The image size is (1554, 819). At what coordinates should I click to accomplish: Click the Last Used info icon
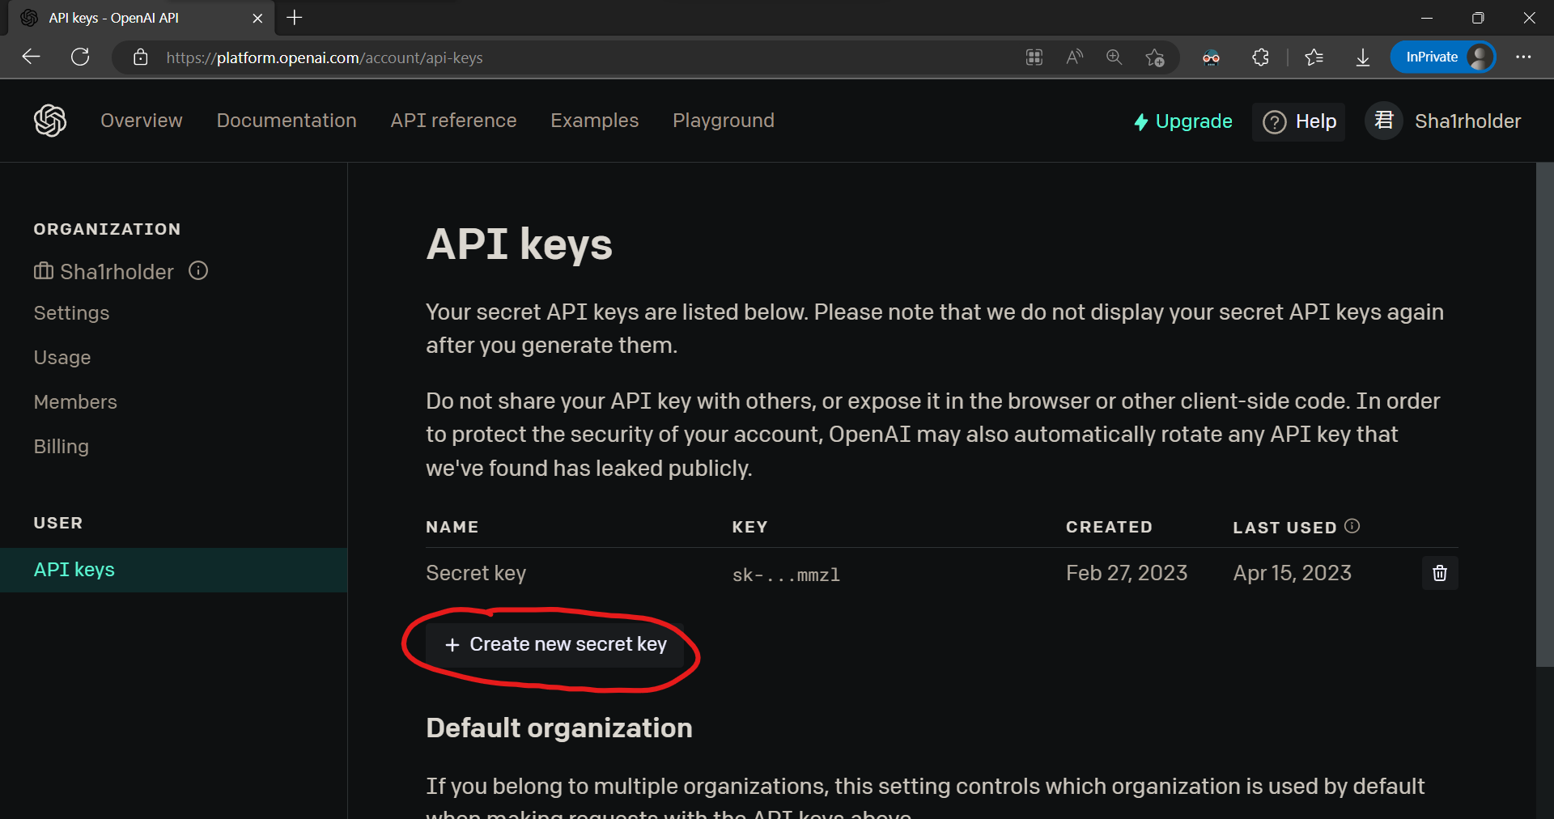coord(1352,526)
